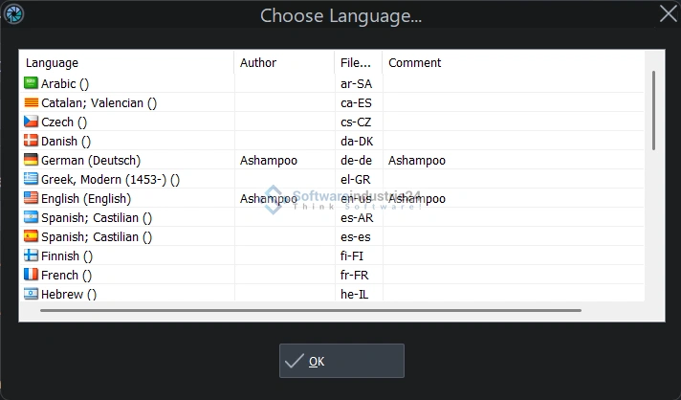Click the vertical scrollbar of language list
This screenshot has height=400, width=681.
pyautogui.click(x=654, y=110)
